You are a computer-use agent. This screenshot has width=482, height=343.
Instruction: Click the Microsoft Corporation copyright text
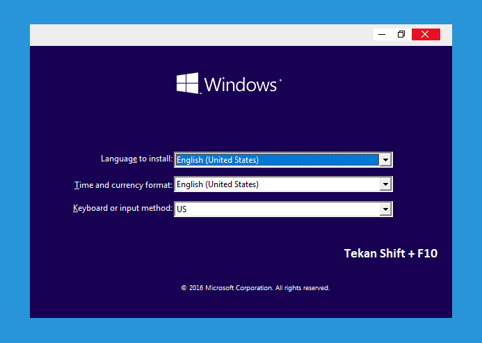click(x=255, y=288)
